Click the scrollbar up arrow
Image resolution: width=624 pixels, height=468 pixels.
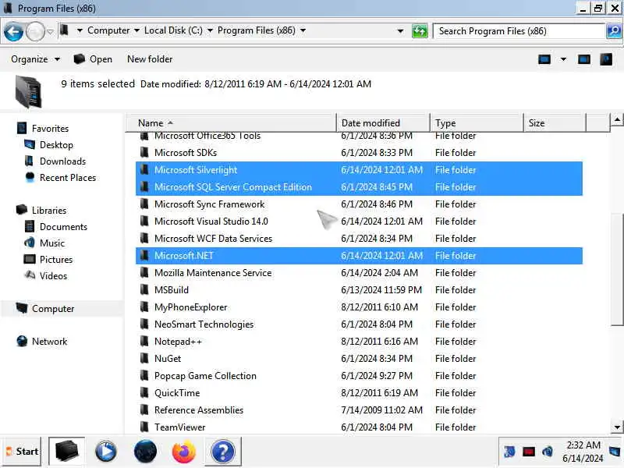(617, 119)
